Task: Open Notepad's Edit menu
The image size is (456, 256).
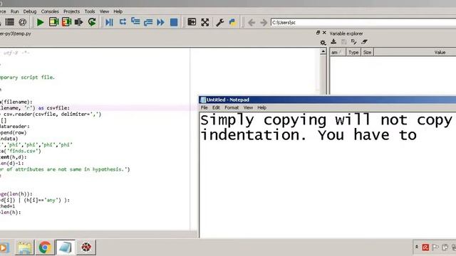Action: pos(216,107)
